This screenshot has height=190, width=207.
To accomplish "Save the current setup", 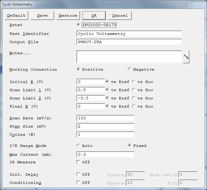I will point(42,16).
